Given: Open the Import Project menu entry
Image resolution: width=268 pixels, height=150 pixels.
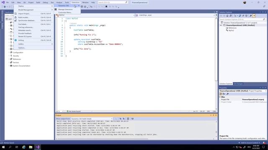Looking at the screenshot, I should coord(34,14).
